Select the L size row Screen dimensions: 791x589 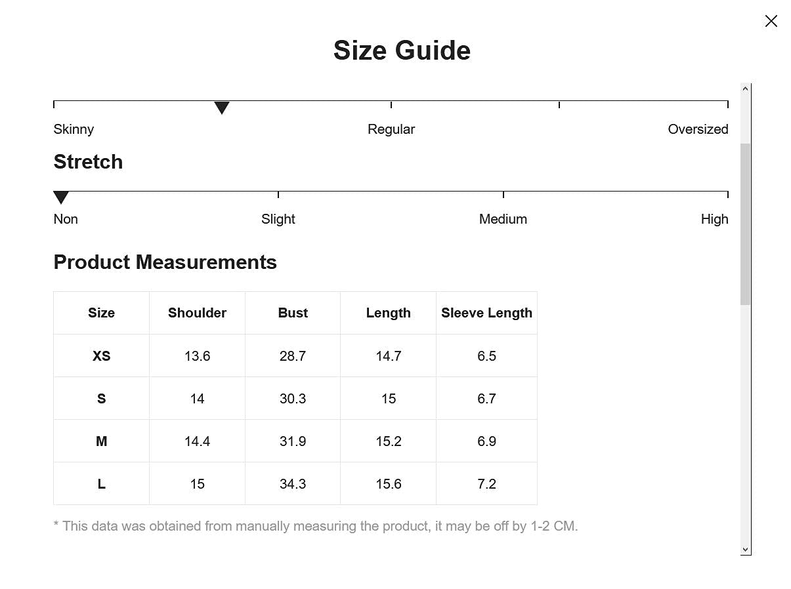(x=101, y=484)
